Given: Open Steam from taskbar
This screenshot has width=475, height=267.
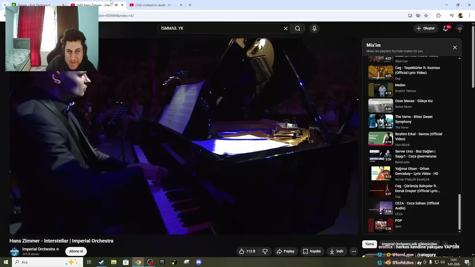Looking at the screenshot, I should coord(101,262).
